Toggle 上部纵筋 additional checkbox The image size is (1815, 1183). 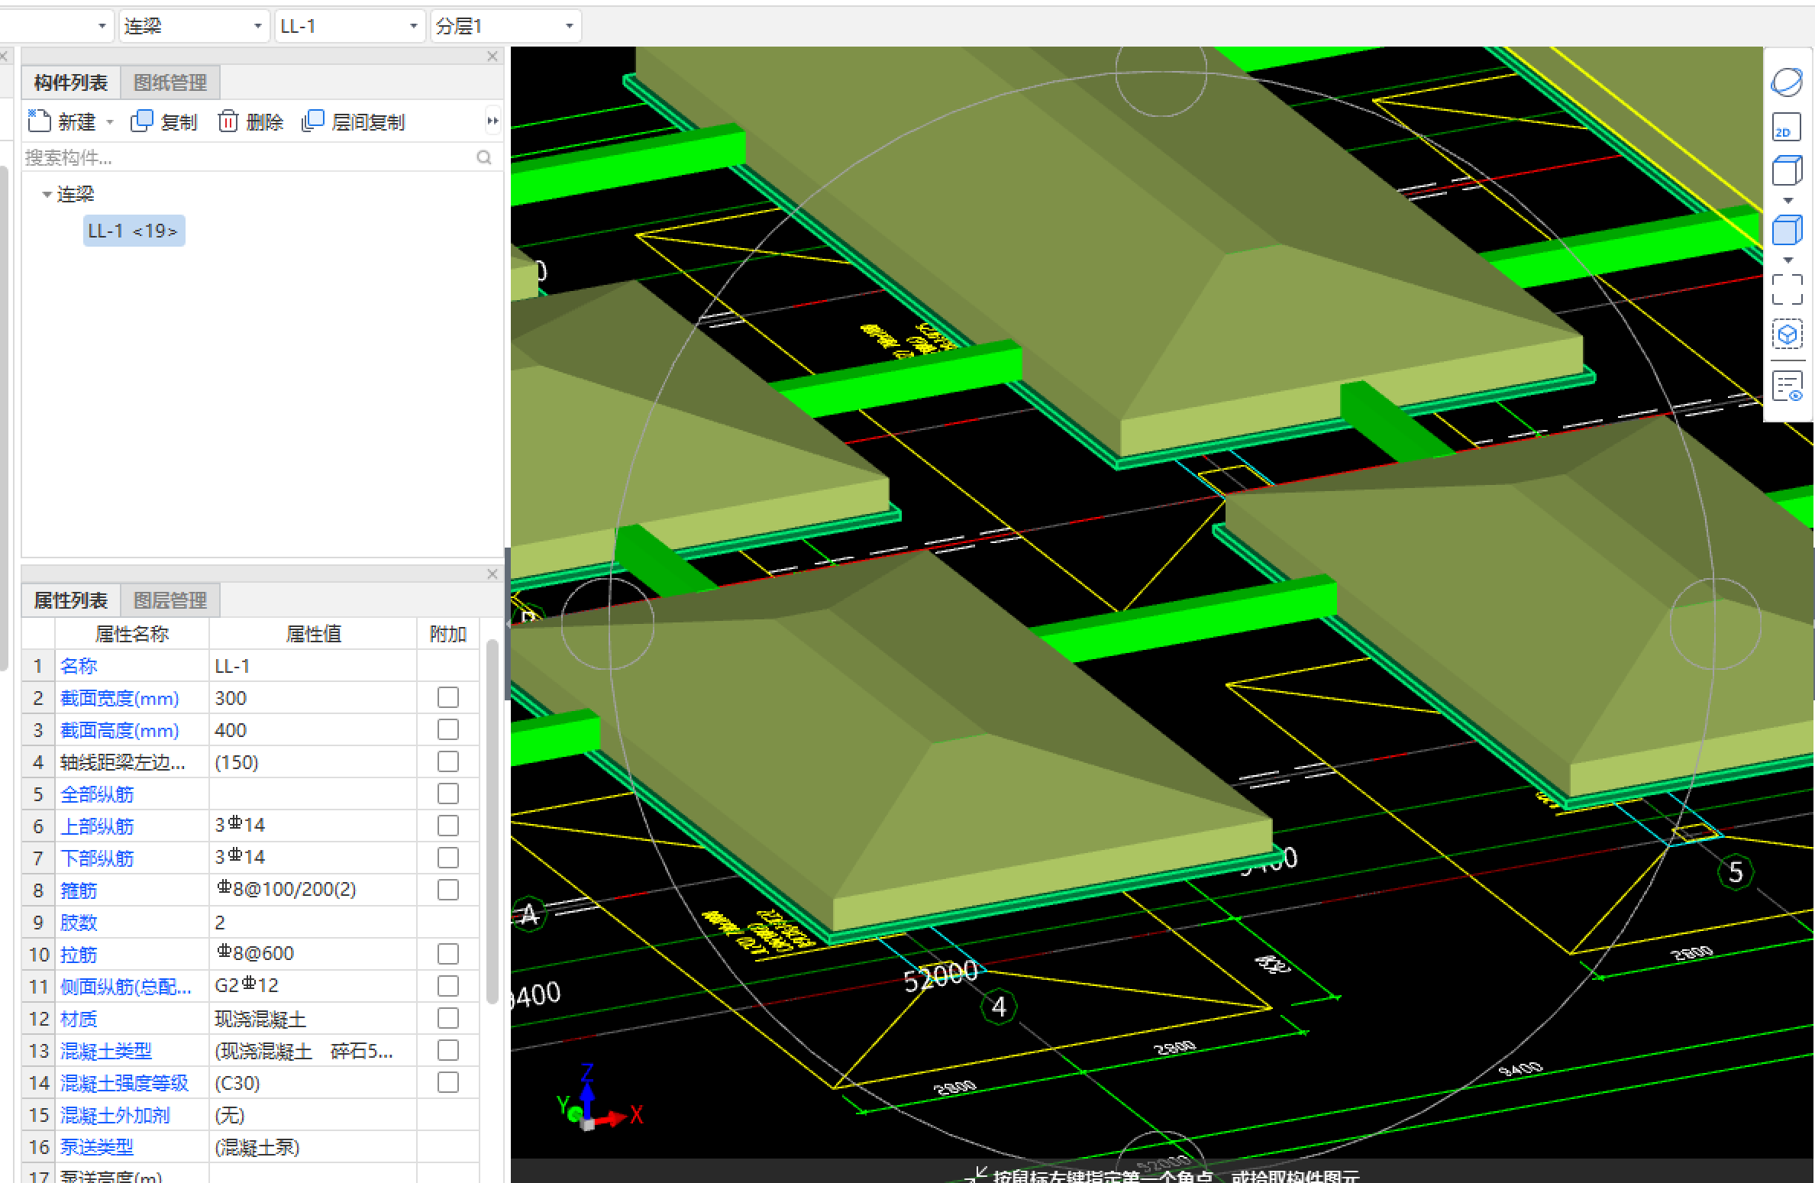(x=448, y=826)
